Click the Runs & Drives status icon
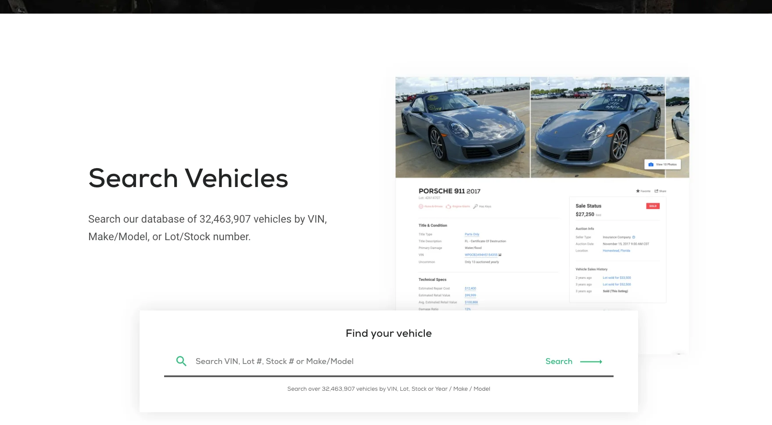The height and width of the screenshot is (425, 772). pyautogui.click(x=421, y=206)
